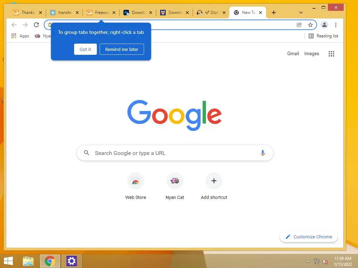
Task: Close the Freeware tab
Action: click(114, 13)
